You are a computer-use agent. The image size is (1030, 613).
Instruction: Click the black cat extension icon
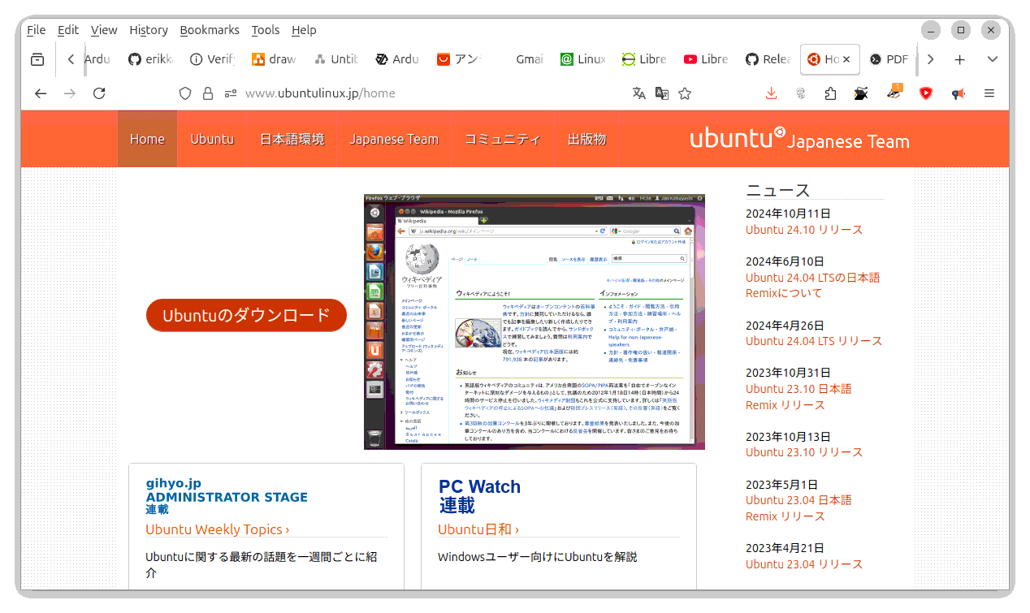861,93
